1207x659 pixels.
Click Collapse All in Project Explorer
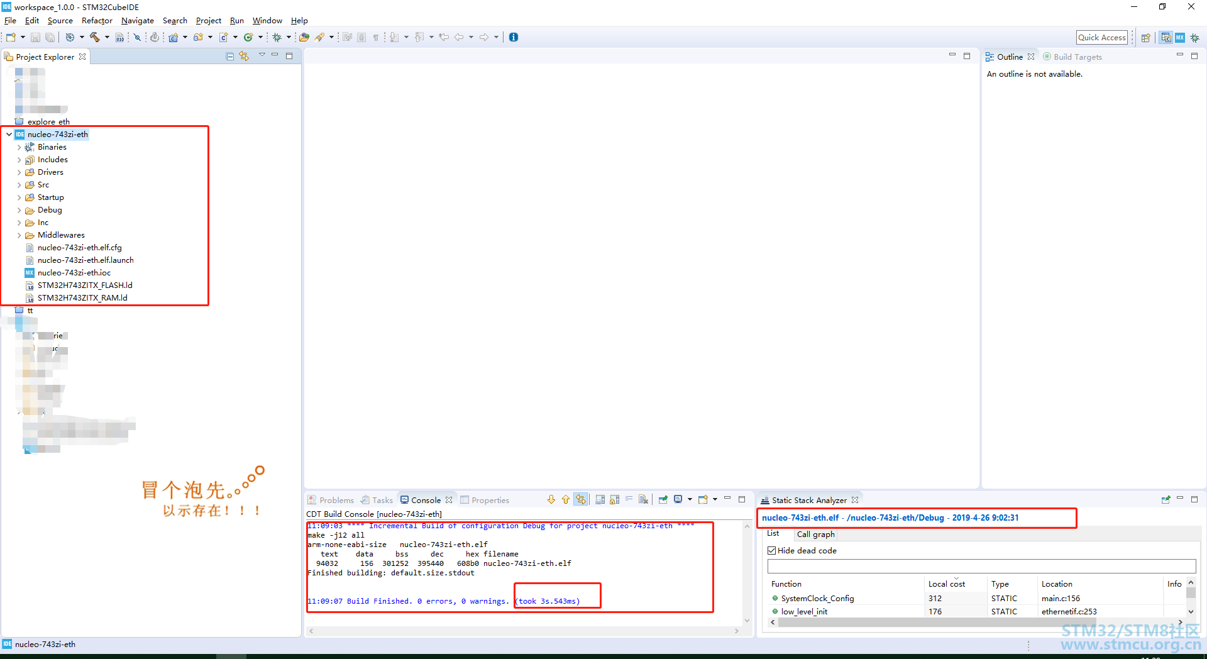click(x=230, y=57)
